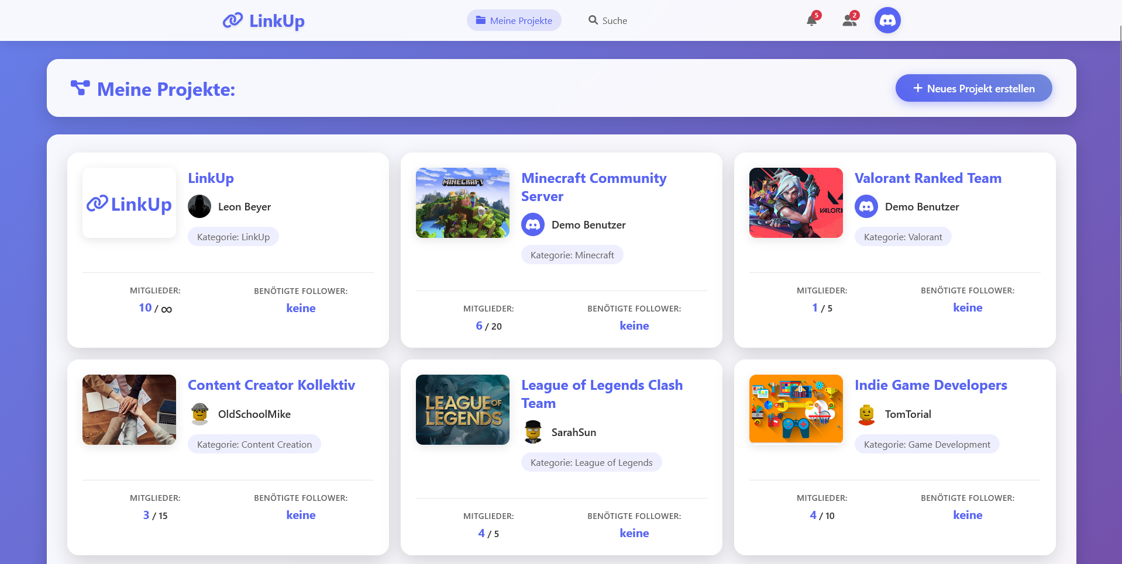Click the owner name SarahSun
Image resolution: width=1122 pixels, height=564 pixels.
point(574,432)
